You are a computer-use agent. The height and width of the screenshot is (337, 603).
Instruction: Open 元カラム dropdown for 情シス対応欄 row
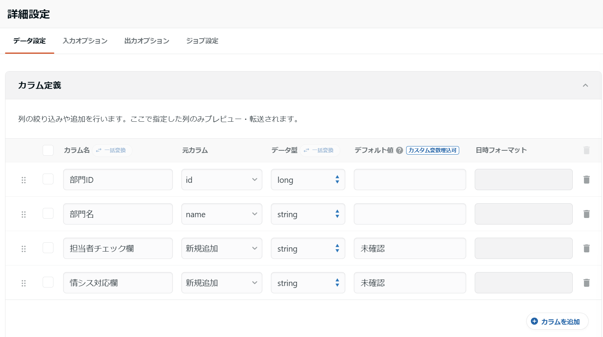222,283
